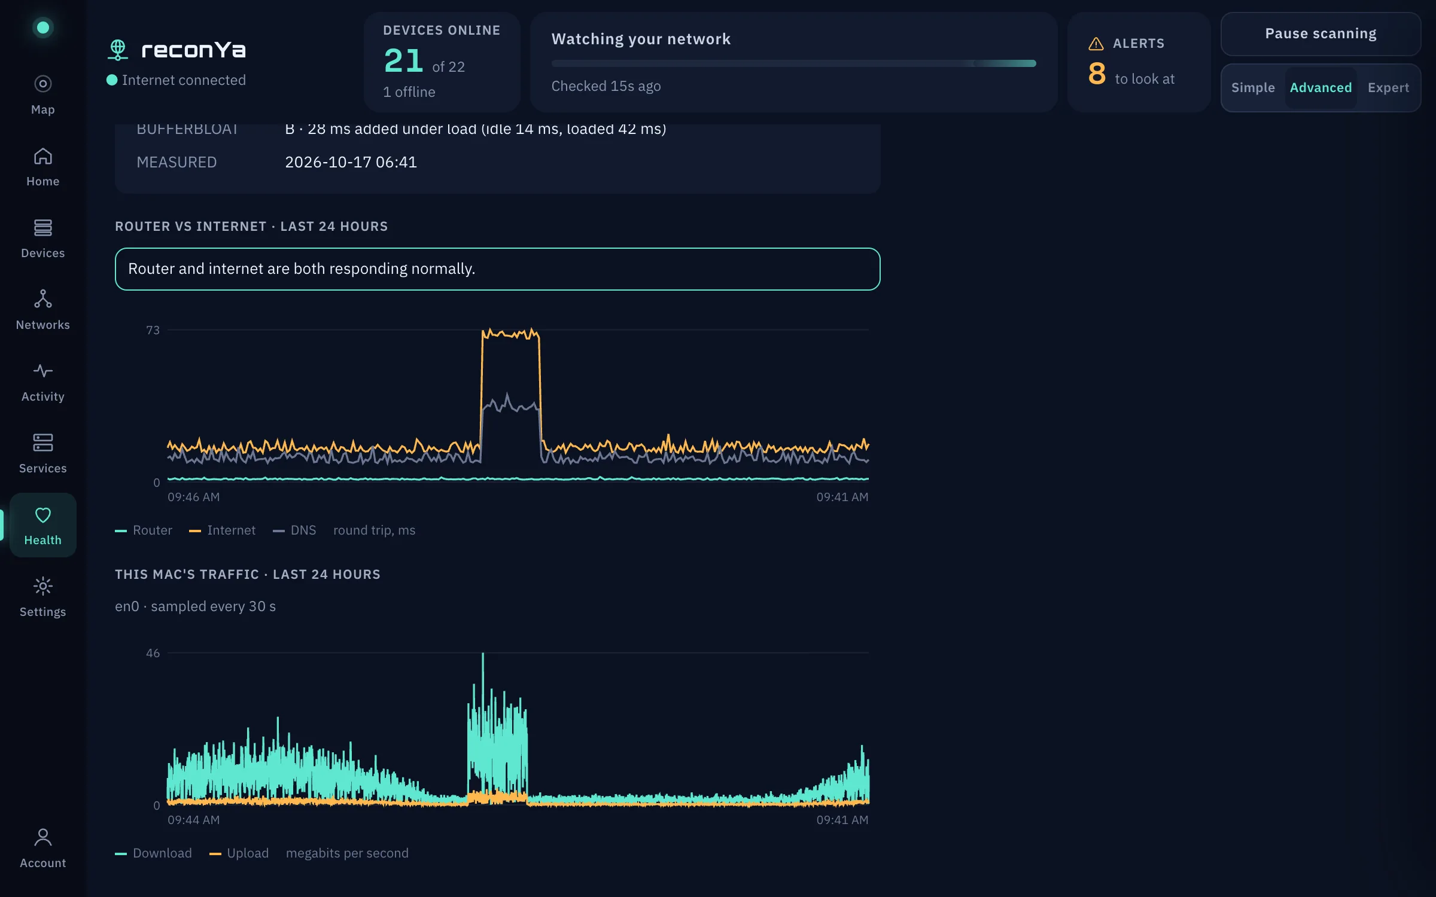Switch to Simple mode
Viewport: 1436px width, 897px height.
click(1253, 87)
